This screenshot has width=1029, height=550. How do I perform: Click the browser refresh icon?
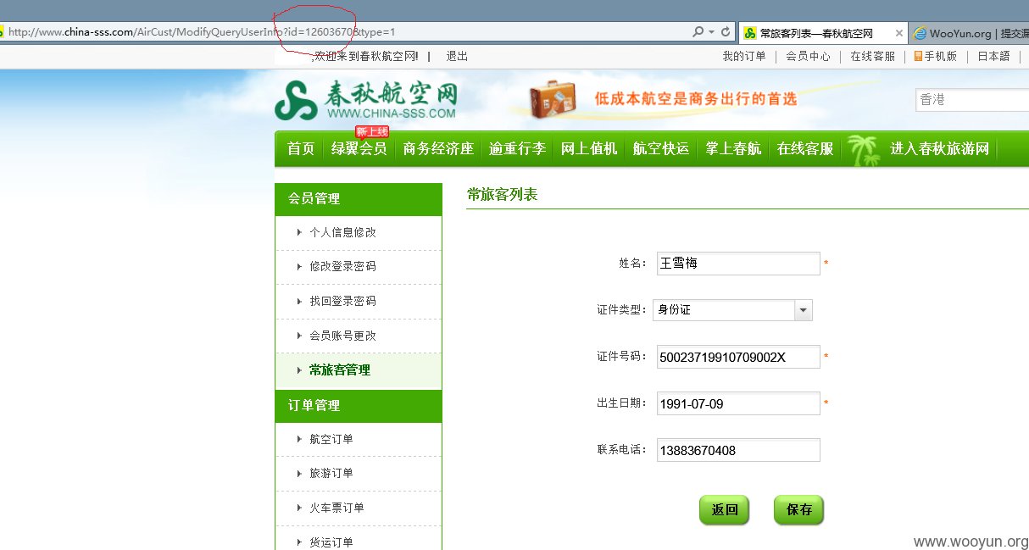pyautogui.click(x=726, y=32)
